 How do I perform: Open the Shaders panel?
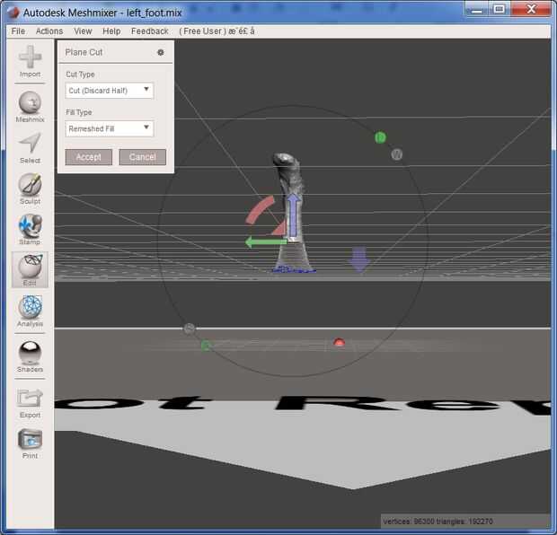[30, 356]
